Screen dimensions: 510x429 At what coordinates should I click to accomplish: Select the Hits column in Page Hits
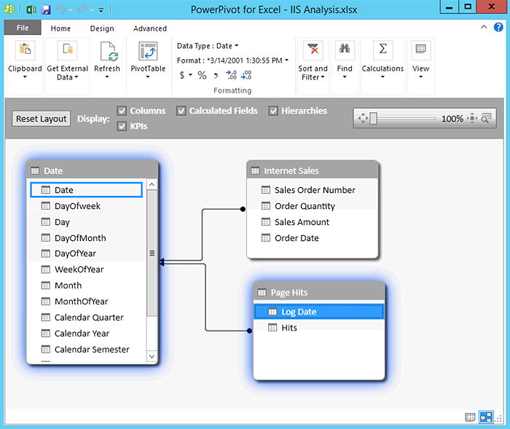point(319,328)
